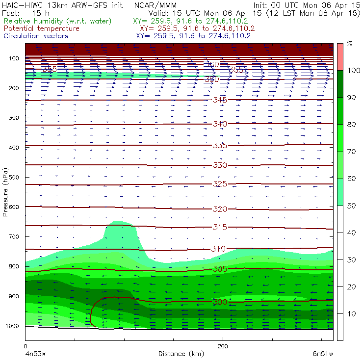Click the colorbar value label 50

[351, 206]
